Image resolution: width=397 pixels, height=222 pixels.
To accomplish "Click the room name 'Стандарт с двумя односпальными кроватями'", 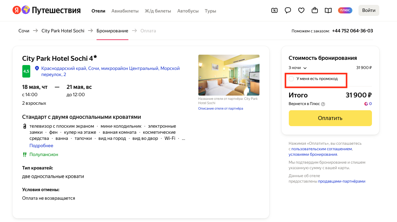I will click(x=82, y=117).
